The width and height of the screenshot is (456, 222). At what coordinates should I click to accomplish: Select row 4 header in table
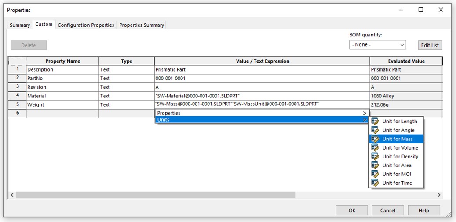click(18, 96)
